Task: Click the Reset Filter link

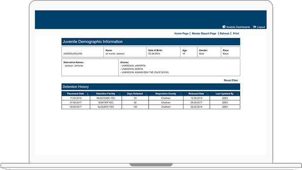Action: coord(231,80)
